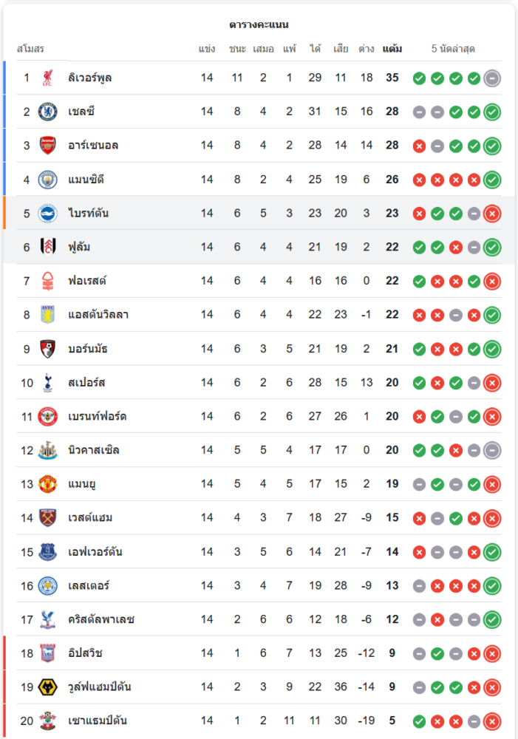Image resolution: width=518 pixels, height=739 pixels.
Task: Open the แมนยู team name link
Action: 81,484
